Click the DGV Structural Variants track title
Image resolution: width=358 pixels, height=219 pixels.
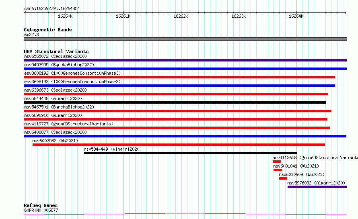56,51
